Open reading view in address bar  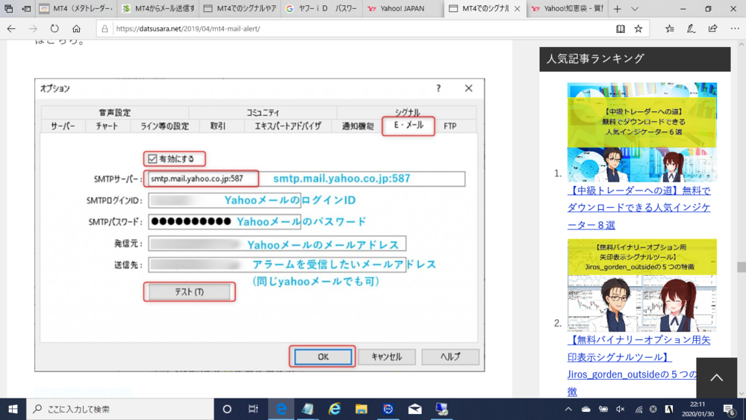pos(620,28)
